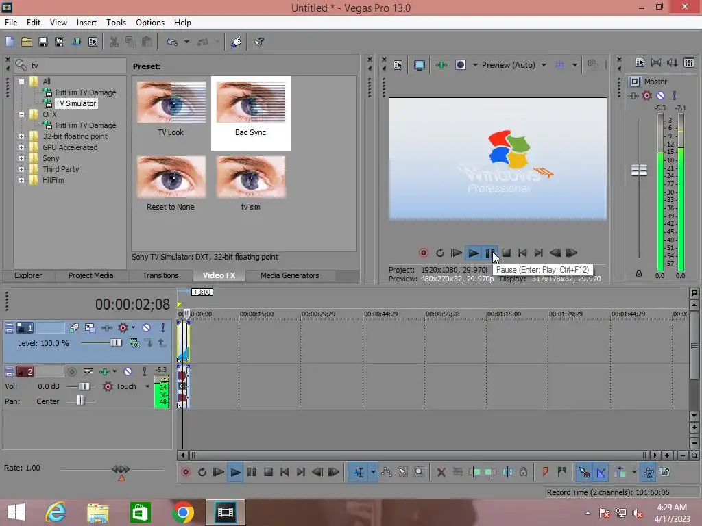Collapse the All folder in FX tree
The image size is (702, 526).
[x=21, y=82]
